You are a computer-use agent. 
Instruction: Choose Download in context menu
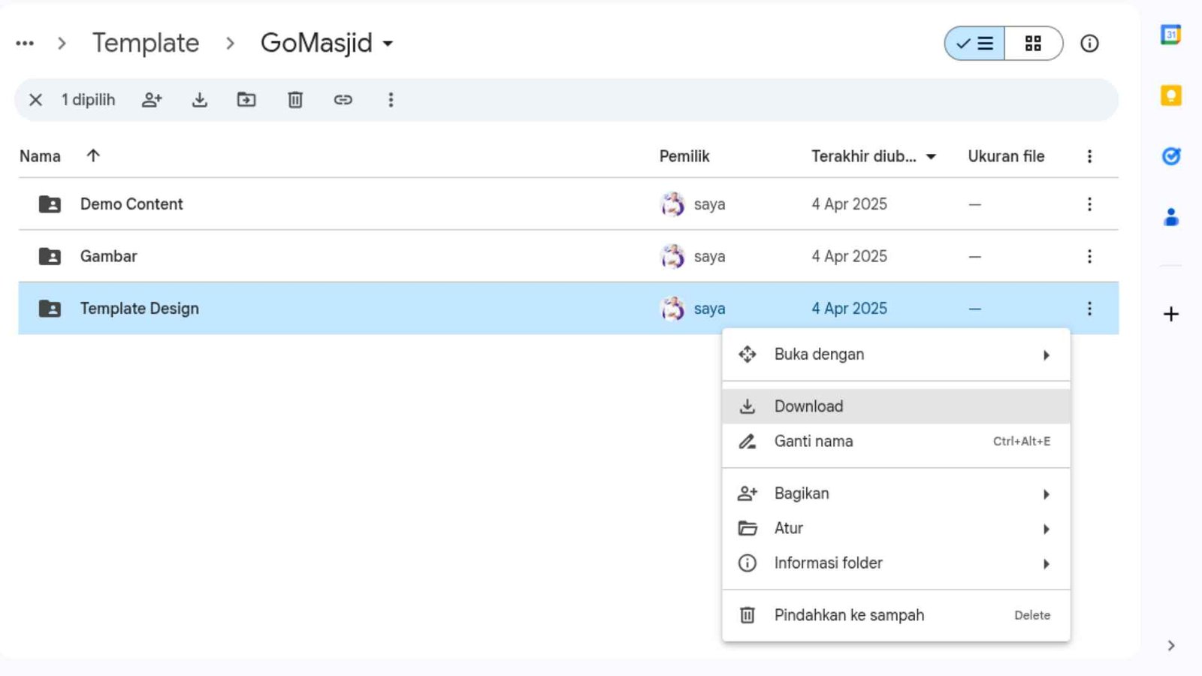click(895, 406)
